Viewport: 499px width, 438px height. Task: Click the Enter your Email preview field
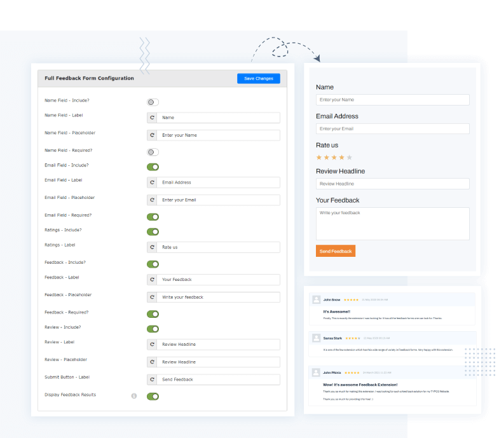(x=392, y=129)
